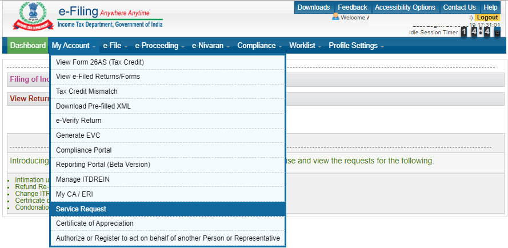Choose Download Pre-filled XML
This screenshot has width=508, height=248.
click(x=168, y=106)
